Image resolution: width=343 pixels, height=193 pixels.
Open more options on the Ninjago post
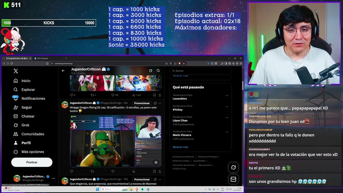point(160,103)
